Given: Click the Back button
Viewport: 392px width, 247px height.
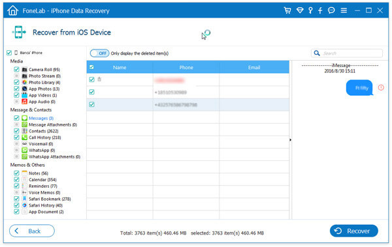Looking at the screenshot, I should [x=32, y=231].
